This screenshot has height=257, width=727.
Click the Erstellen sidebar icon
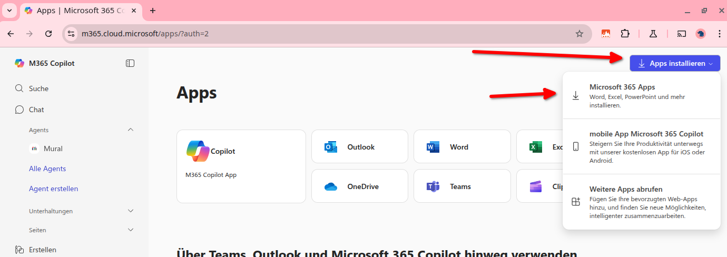pyautogui.click(x=19, y=250)
